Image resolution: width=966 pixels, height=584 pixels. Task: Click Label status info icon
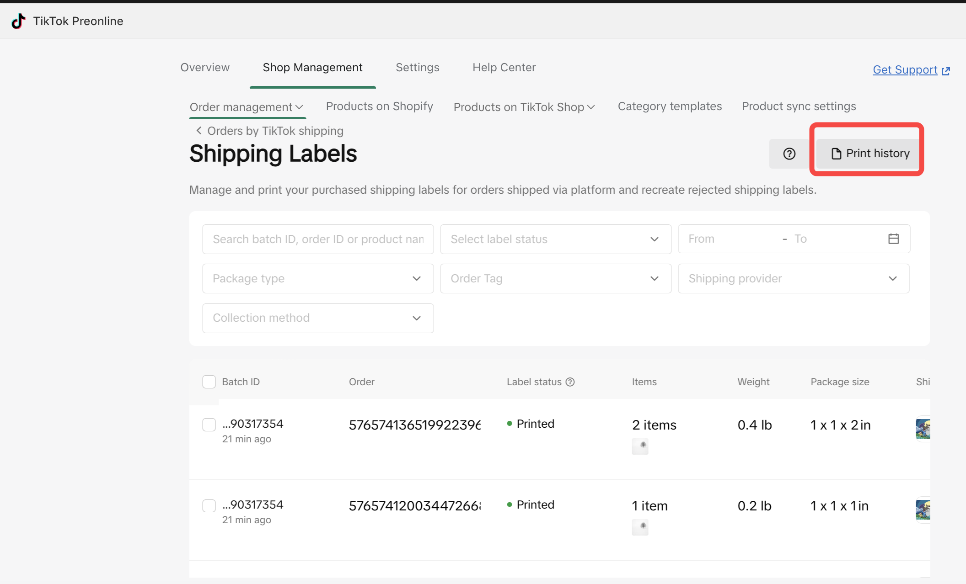pos(570,382)
